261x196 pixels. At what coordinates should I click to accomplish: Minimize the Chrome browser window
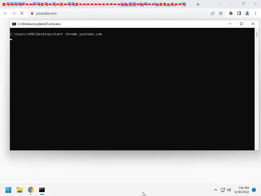(232, 4)
